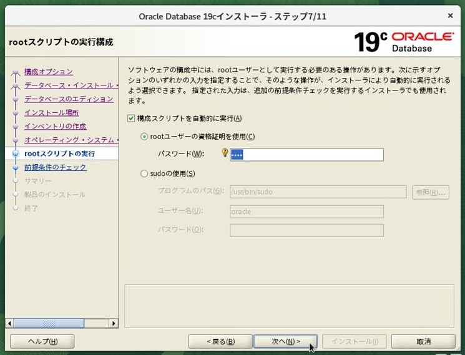Click sidebar scrollbar right arrow
This screenshot has height=355, width=465.
(114, 323)
